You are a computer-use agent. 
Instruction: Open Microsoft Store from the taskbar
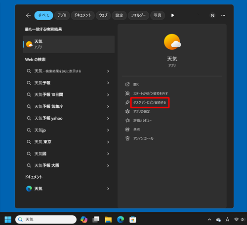tap(133, 220)
